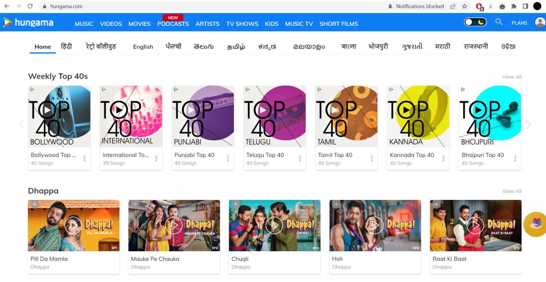Open Bollywood Top 40 title link

[x=54, y=155]
